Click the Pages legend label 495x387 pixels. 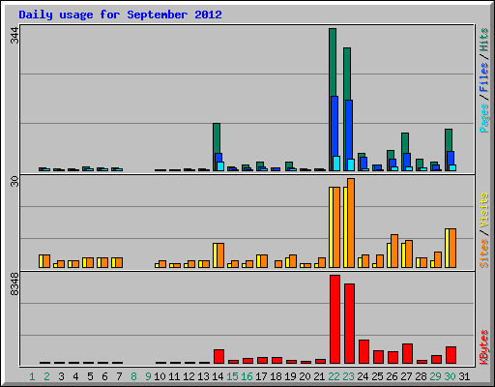tap(483, 118)
